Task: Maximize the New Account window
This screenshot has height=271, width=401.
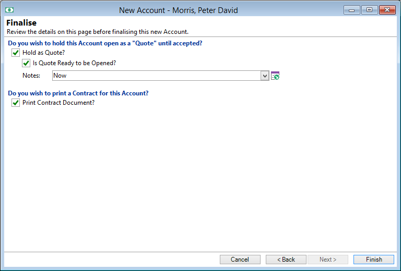Action: 369,10
